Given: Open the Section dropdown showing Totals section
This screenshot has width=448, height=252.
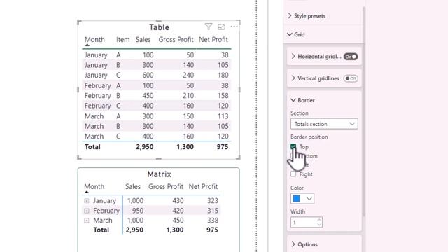Looking at the screenshot, I should [324, 124].
